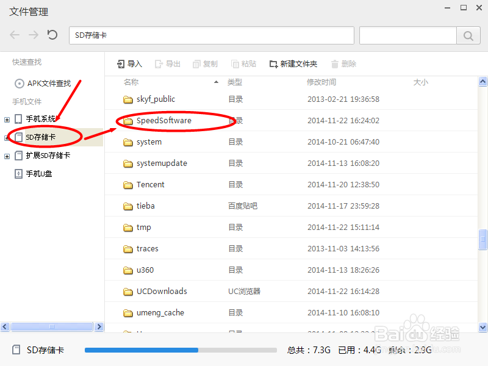Open the Tencent folder
The height and width of the screenshot is (366, 488).
(x=150, y=184)
